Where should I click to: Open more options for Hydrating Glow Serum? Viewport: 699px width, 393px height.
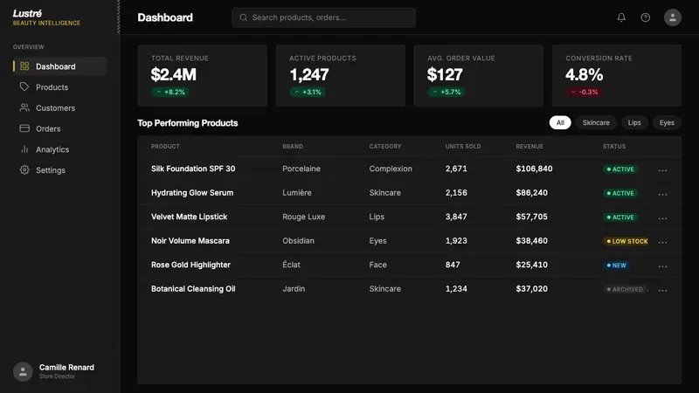662,194
